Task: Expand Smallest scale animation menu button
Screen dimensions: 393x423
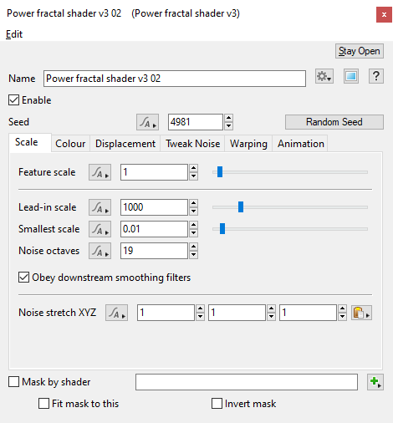Action: tap(100, 229)
